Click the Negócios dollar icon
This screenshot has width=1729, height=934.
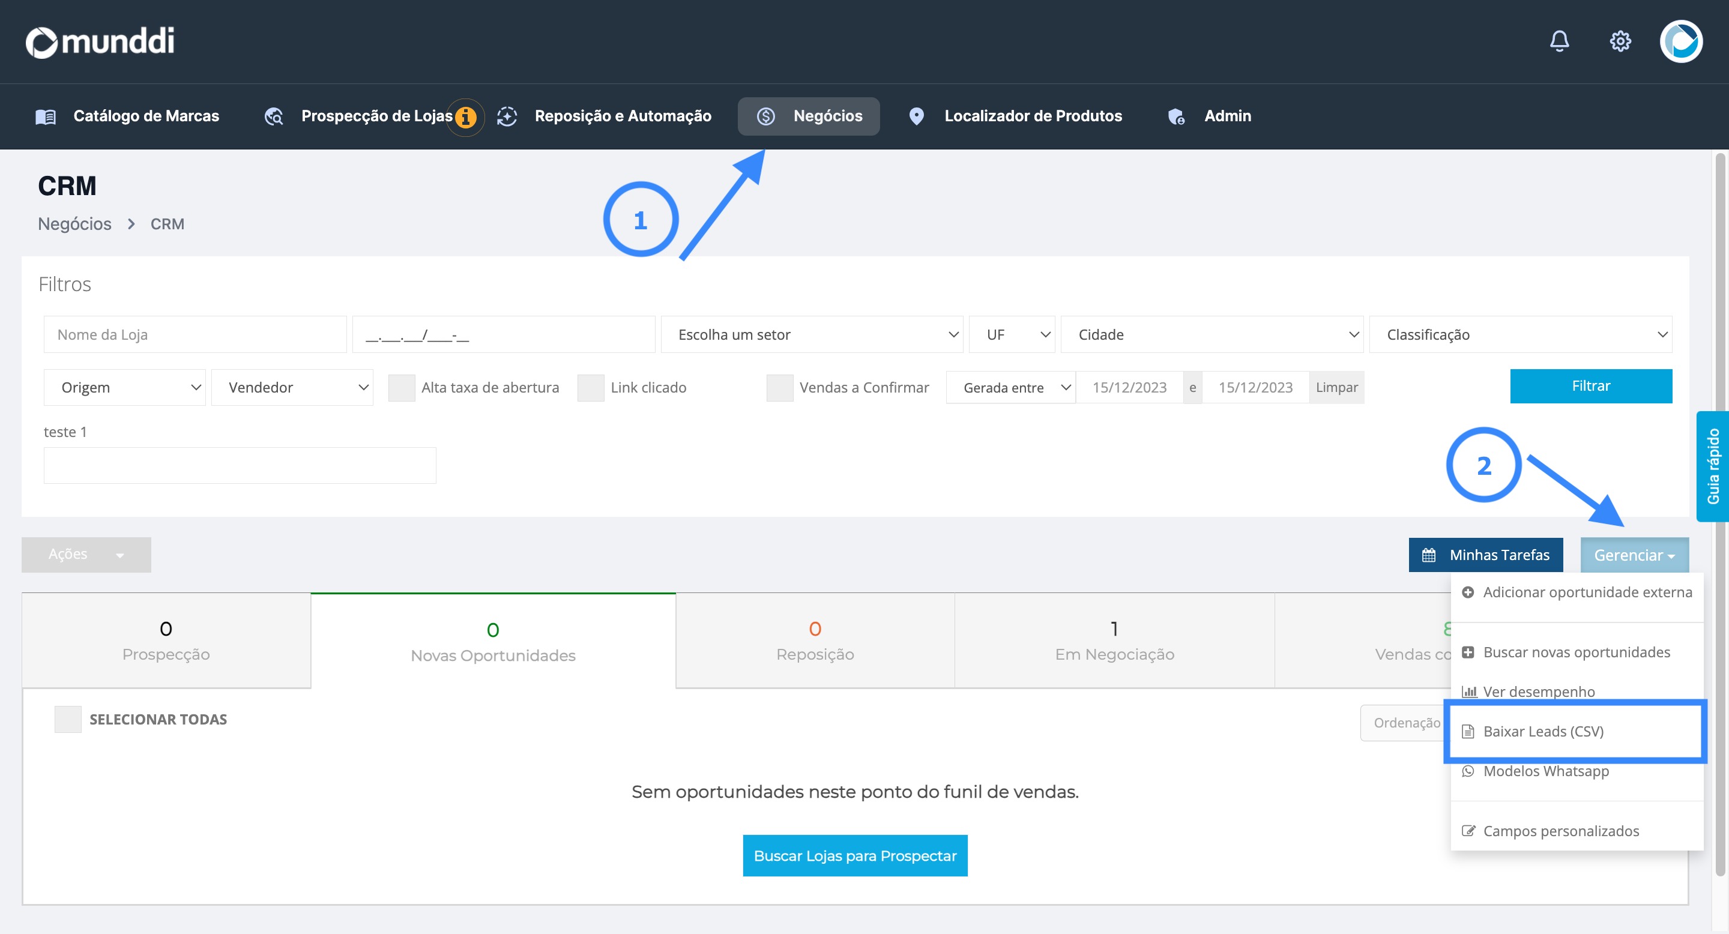[766, 116]
